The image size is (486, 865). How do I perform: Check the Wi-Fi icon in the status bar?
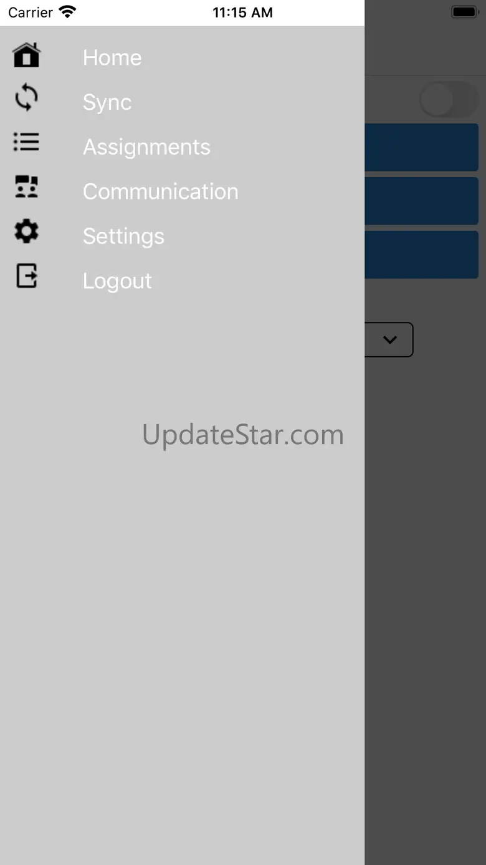[67, 12]
